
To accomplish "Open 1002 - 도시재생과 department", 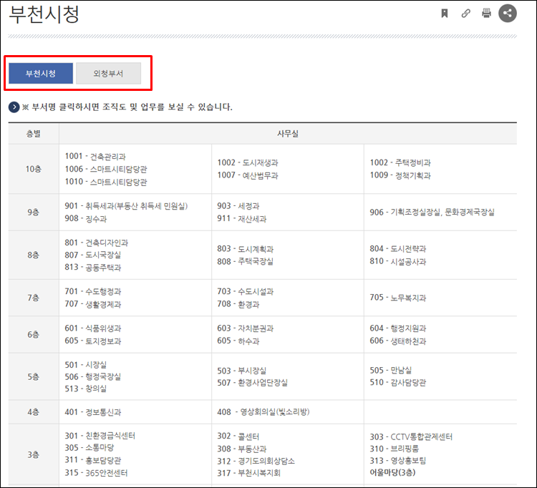I will [x=248, y=162].
